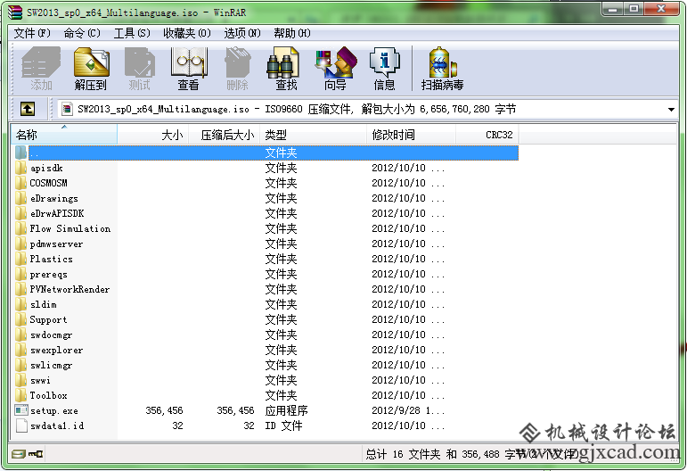Screen dimensions: 687x471
Task: Select the sldim folder name
Action: 44,304
